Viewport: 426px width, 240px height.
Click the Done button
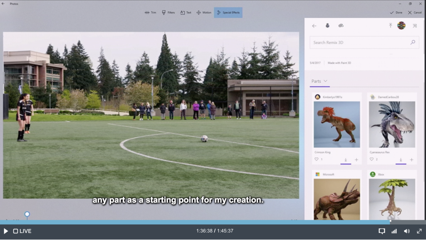tap(396, 12)
